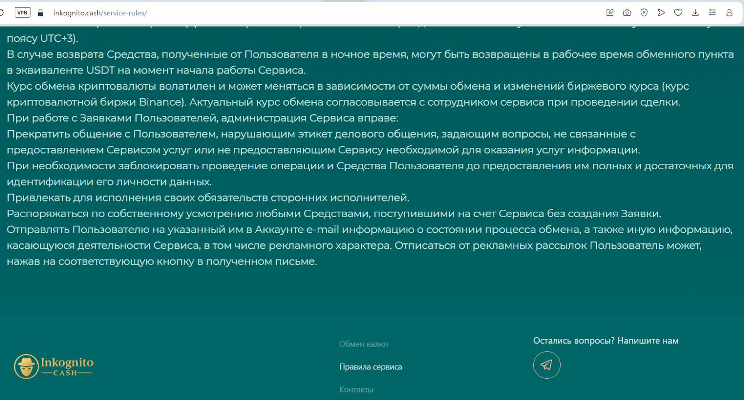The image size is (744, 400).
Task: Open the 'Контакты' footer link
Action: tap(356, 390)
